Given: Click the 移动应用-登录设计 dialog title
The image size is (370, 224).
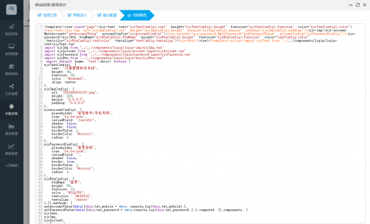Looking at the screenshot, I should [x=51, y=5].
